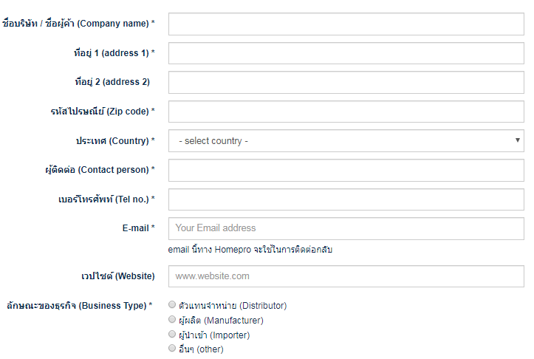Click the 'Your Email address' field
The height and width of the screenshot is (359, 534).
346,228
